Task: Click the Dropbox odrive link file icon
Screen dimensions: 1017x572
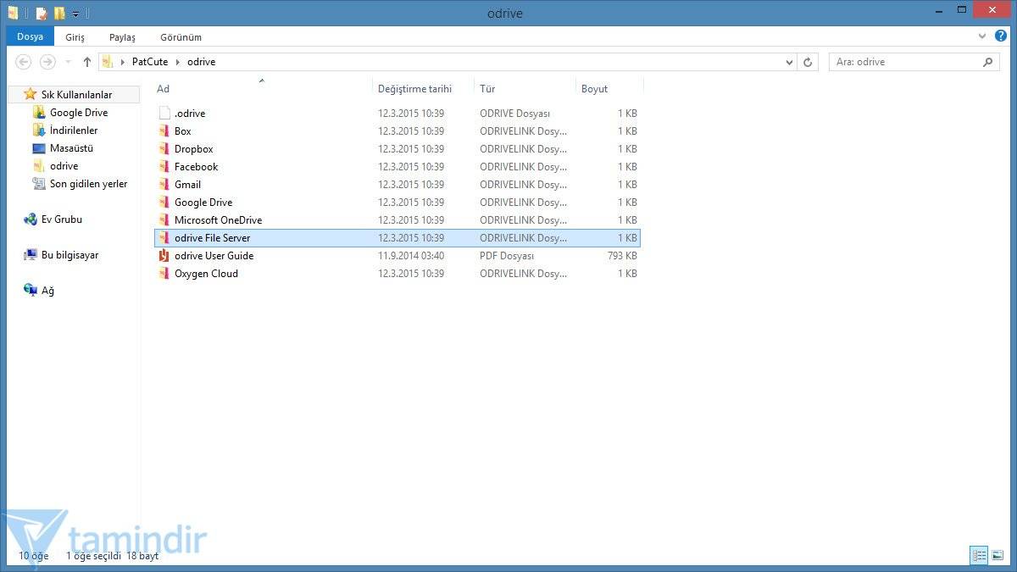Action: coord(164,149)
